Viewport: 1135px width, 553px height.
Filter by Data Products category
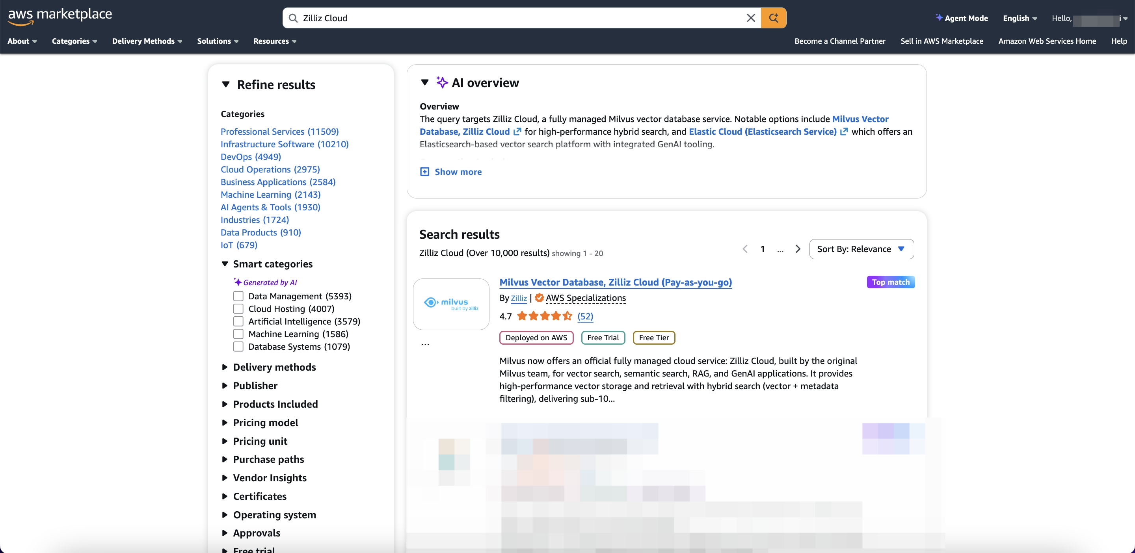click(x=260, y=232)
